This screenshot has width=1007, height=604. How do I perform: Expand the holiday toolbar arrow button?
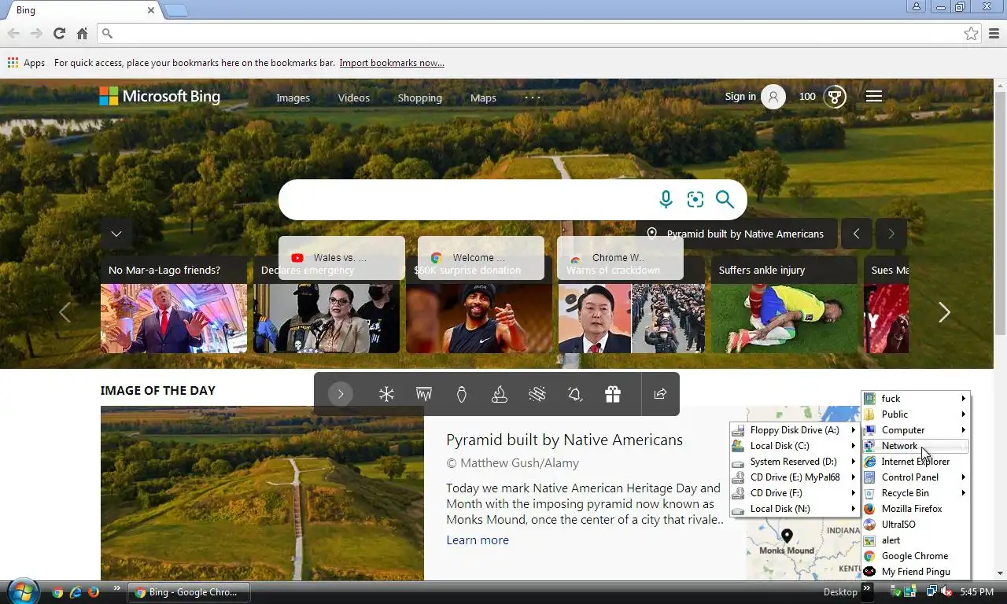pyautogui.click(x=341, y=394)
